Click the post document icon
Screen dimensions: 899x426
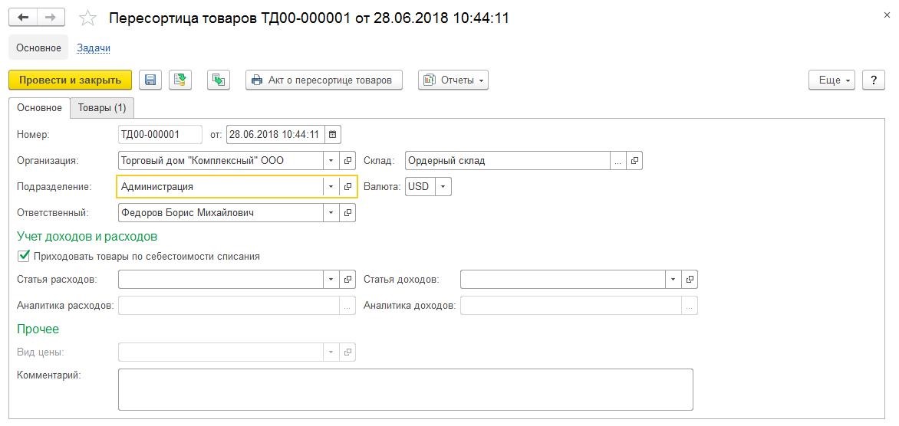[180, 80]
